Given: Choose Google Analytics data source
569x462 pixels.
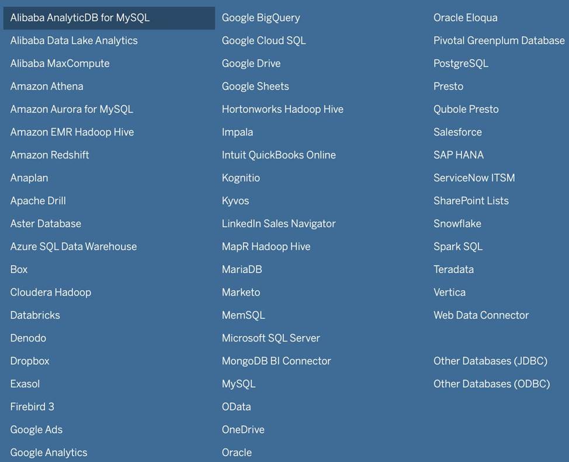Looking at the screenshot, I should (x=48, y=453).
